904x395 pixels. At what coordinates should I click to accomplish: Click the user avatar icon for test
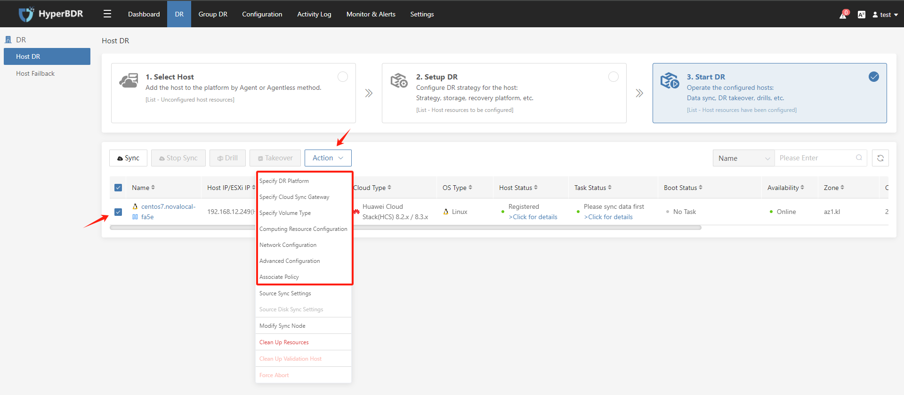tap(875, 15)
